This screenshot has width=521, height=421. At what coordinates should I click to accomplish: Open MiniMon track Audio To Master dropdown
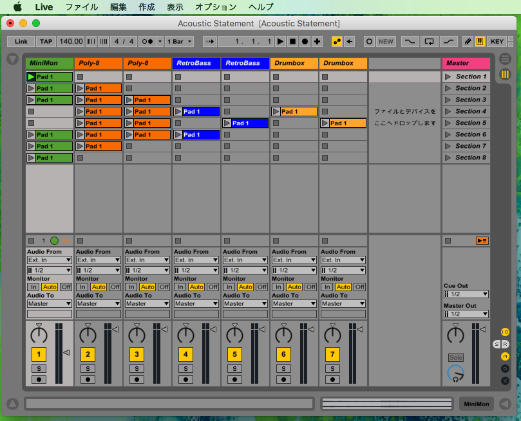pos(50,303)
